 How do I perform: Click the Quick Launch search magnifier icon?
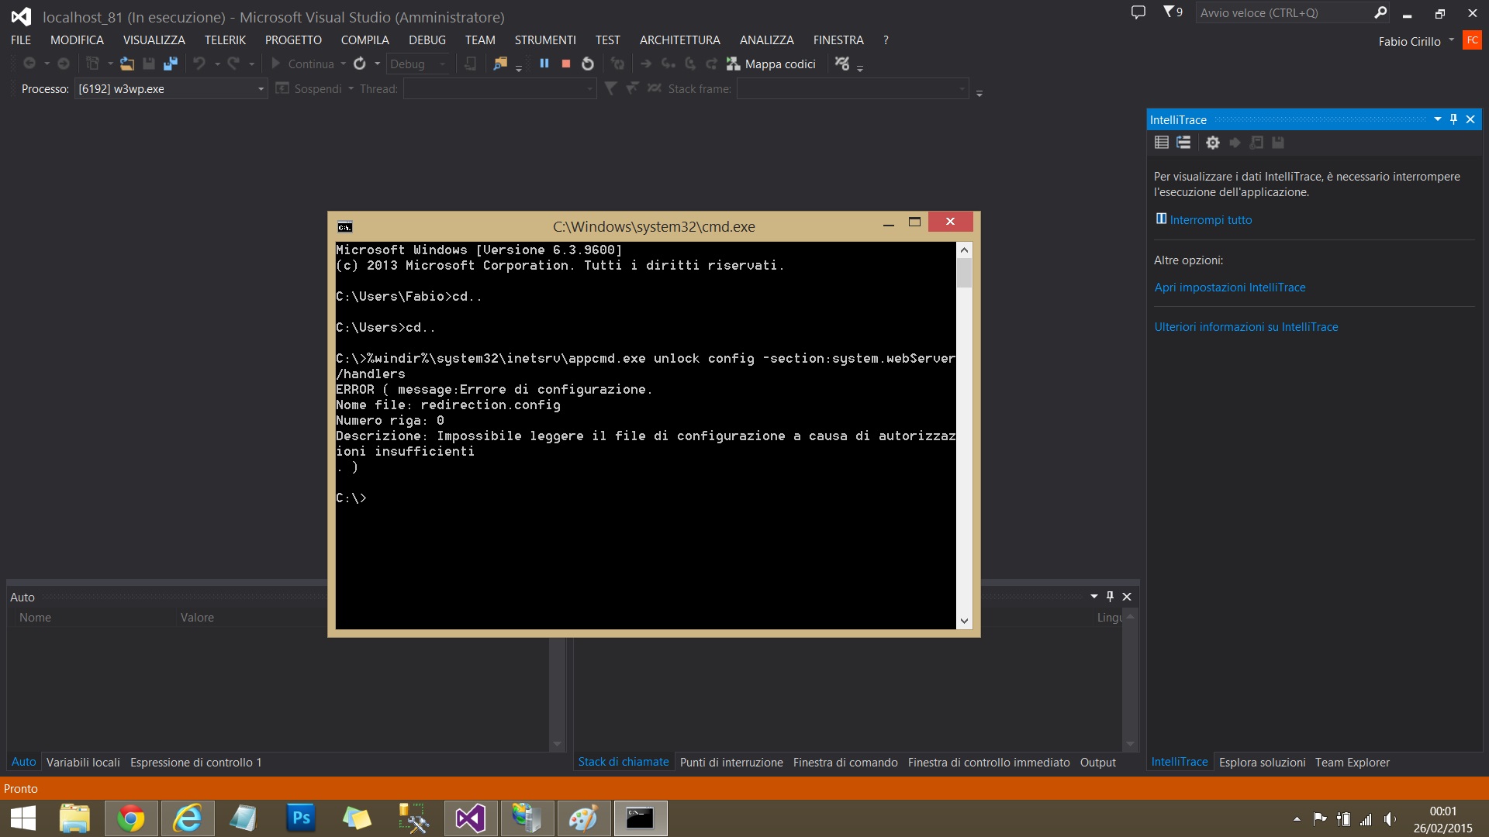coord(1380,12)
